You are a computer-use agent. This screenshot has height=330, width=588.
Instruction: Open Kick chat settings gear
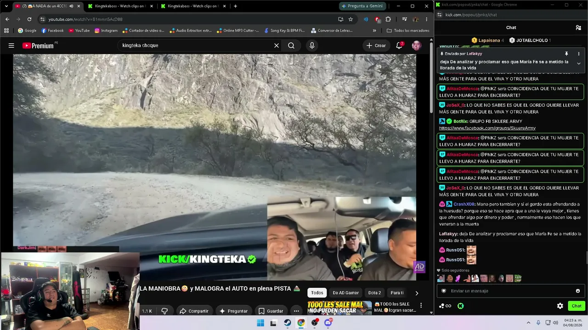(560, 306)
